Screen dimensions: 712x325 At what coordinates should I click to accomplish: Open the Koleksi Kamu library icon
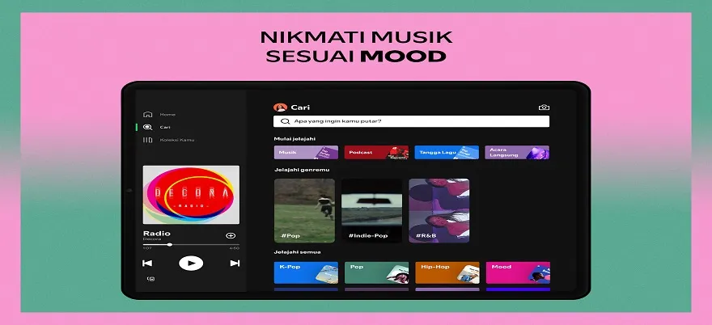(147, 140)
